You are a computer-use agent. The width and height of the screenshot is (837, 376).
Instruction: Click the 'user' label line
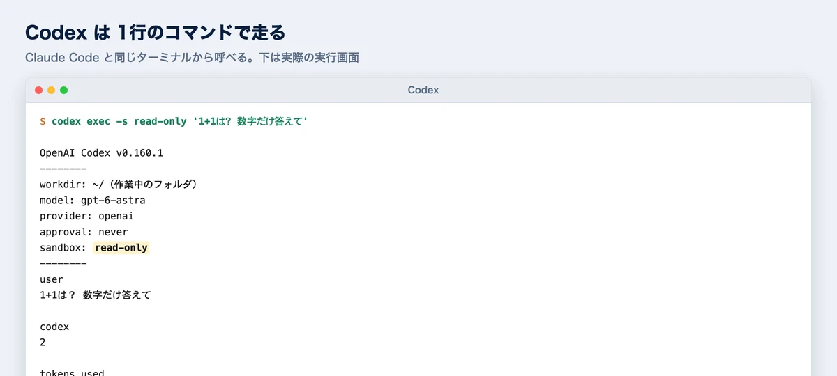point(52,279)
